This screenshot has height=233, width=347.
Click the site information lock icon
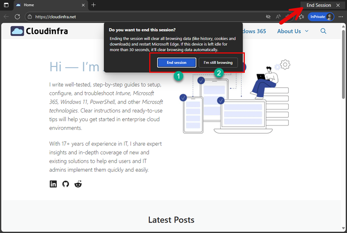point(30,17)
